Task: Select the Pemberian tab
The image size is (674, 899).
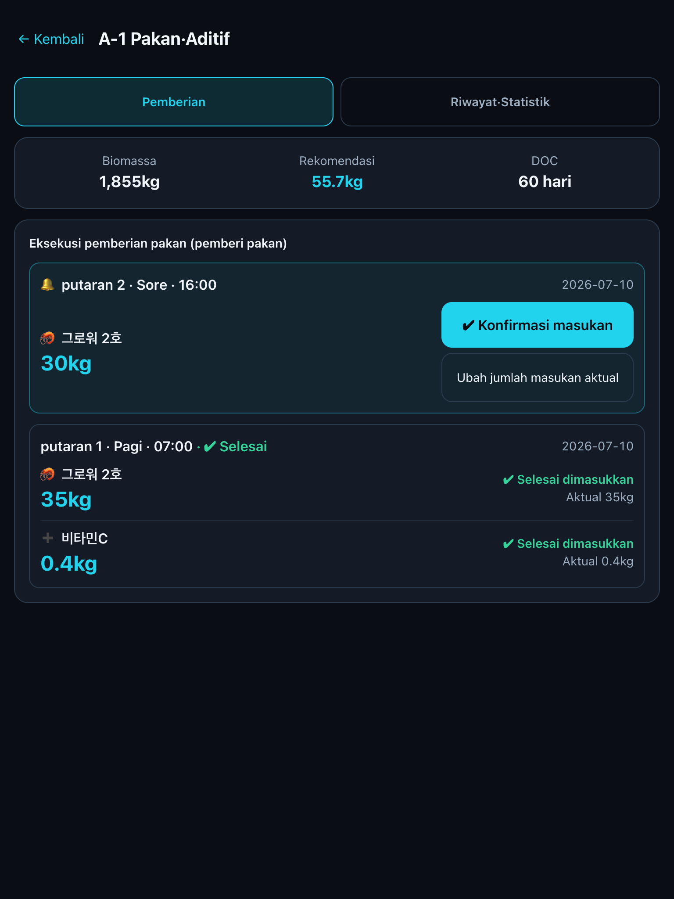Action: pyautogui.click(x=174, y=102)
